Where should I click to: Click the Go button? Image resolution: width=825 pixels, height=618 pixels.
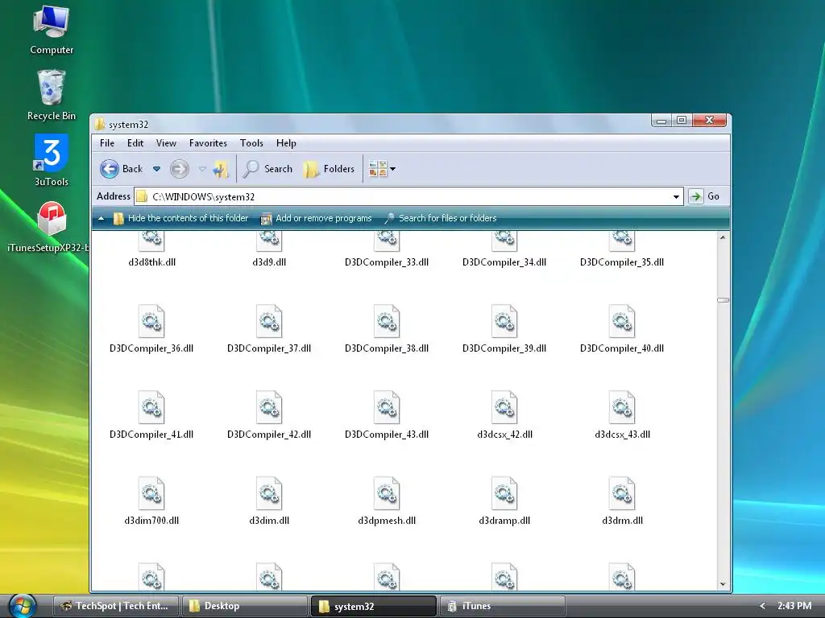(x=706, y=196)
